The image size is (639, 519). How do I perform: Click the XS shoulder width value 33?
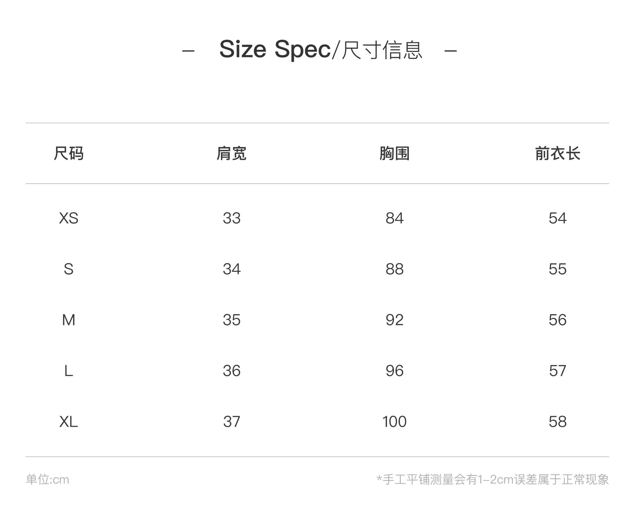coord(231,218)
